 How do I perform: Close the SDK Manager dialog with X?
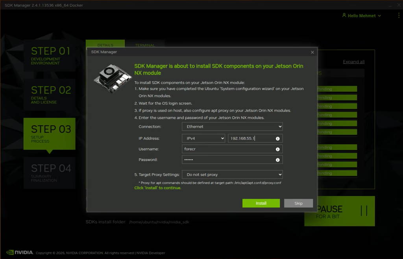pyautogui.click(x=312, y=52)
